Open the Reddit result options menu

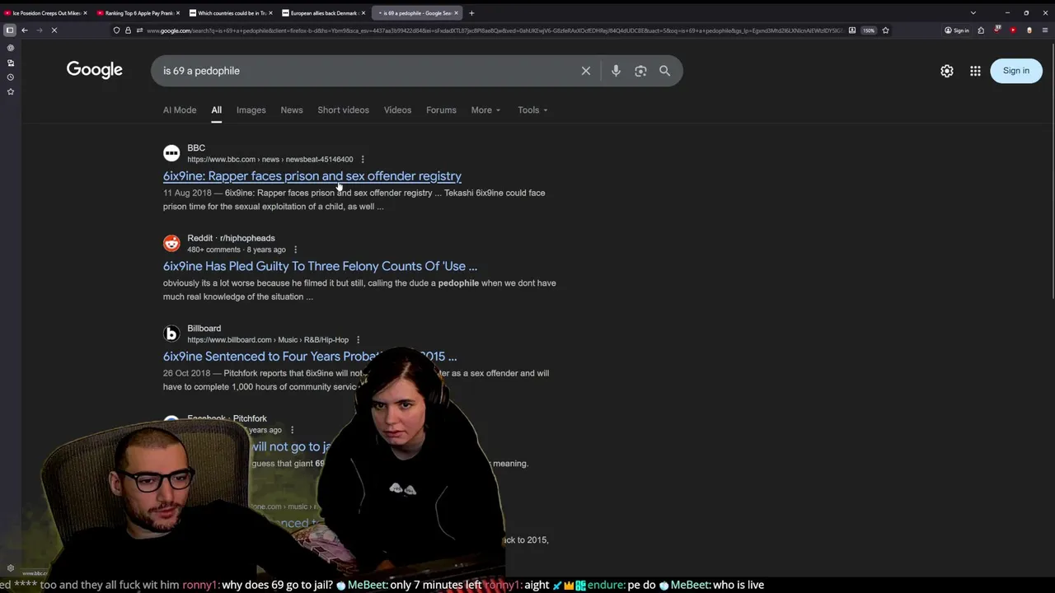click(295, 250)
